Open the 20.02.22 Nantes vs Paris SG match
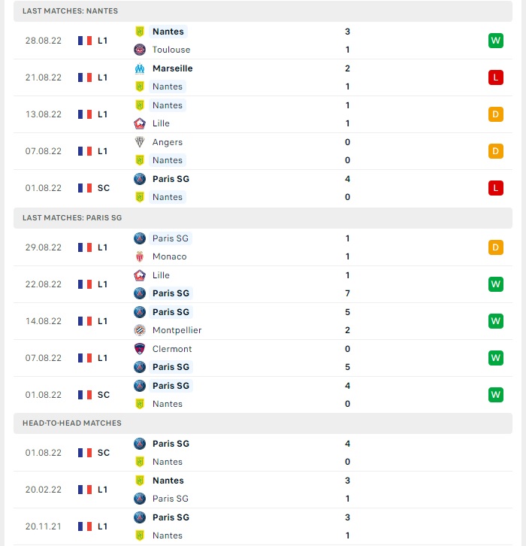This screenshot has width=526, height=546. (x=263, y=490)
